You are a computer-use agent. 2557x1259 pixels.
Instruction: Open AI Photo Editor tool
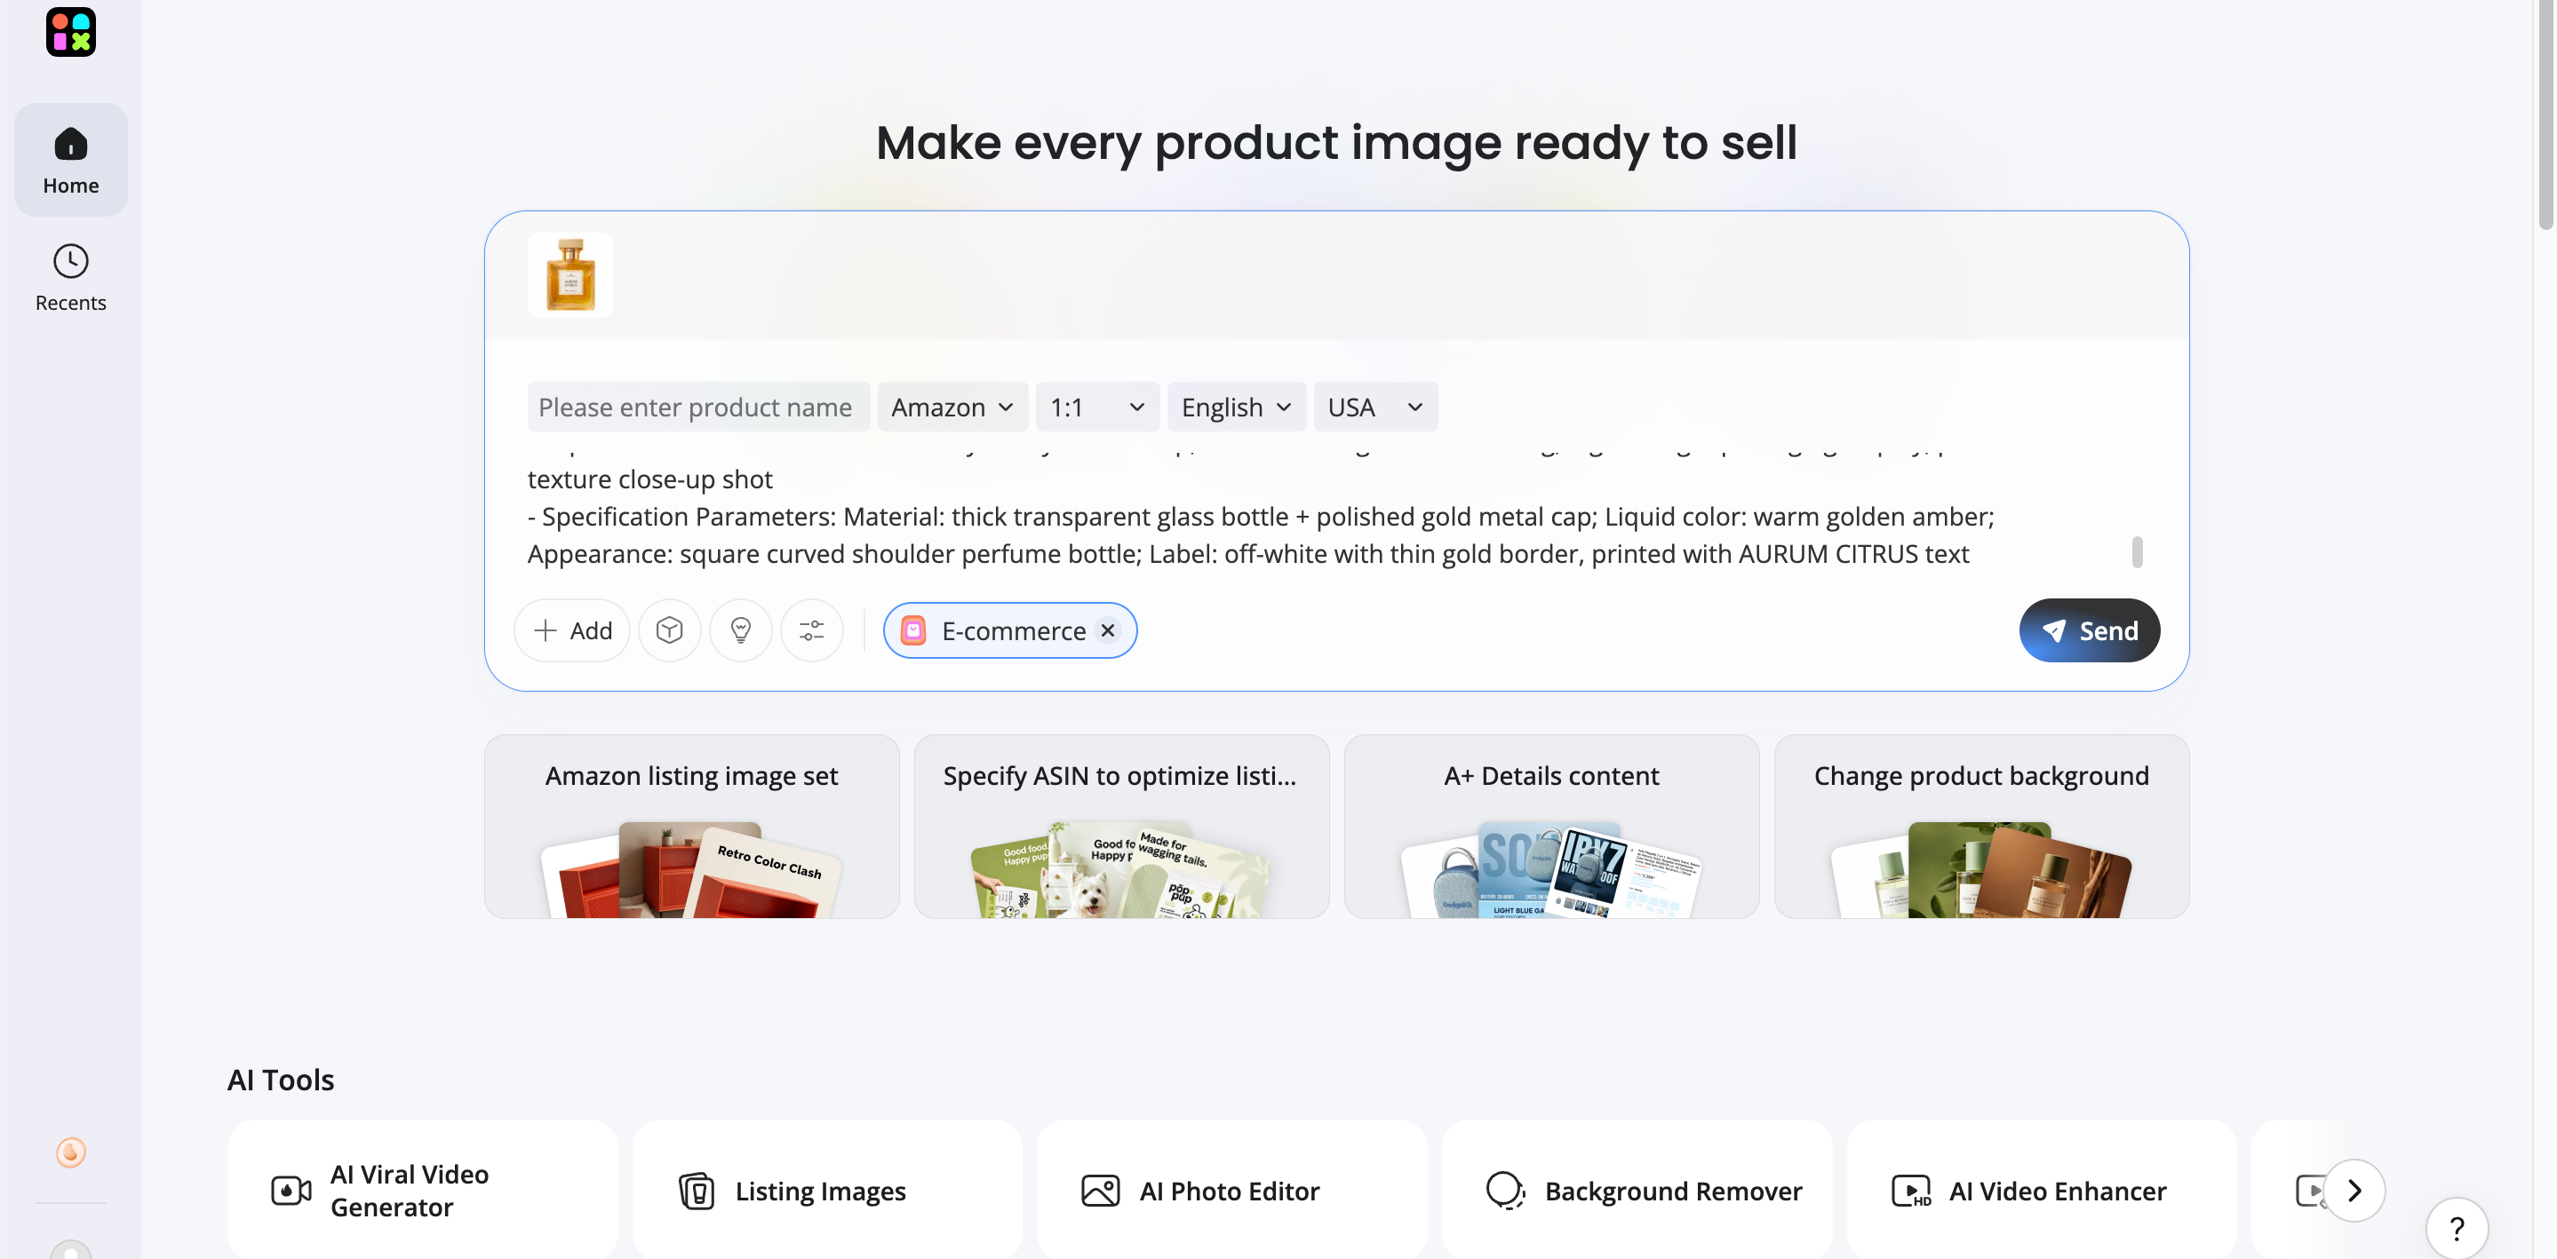[1231, 1190]
